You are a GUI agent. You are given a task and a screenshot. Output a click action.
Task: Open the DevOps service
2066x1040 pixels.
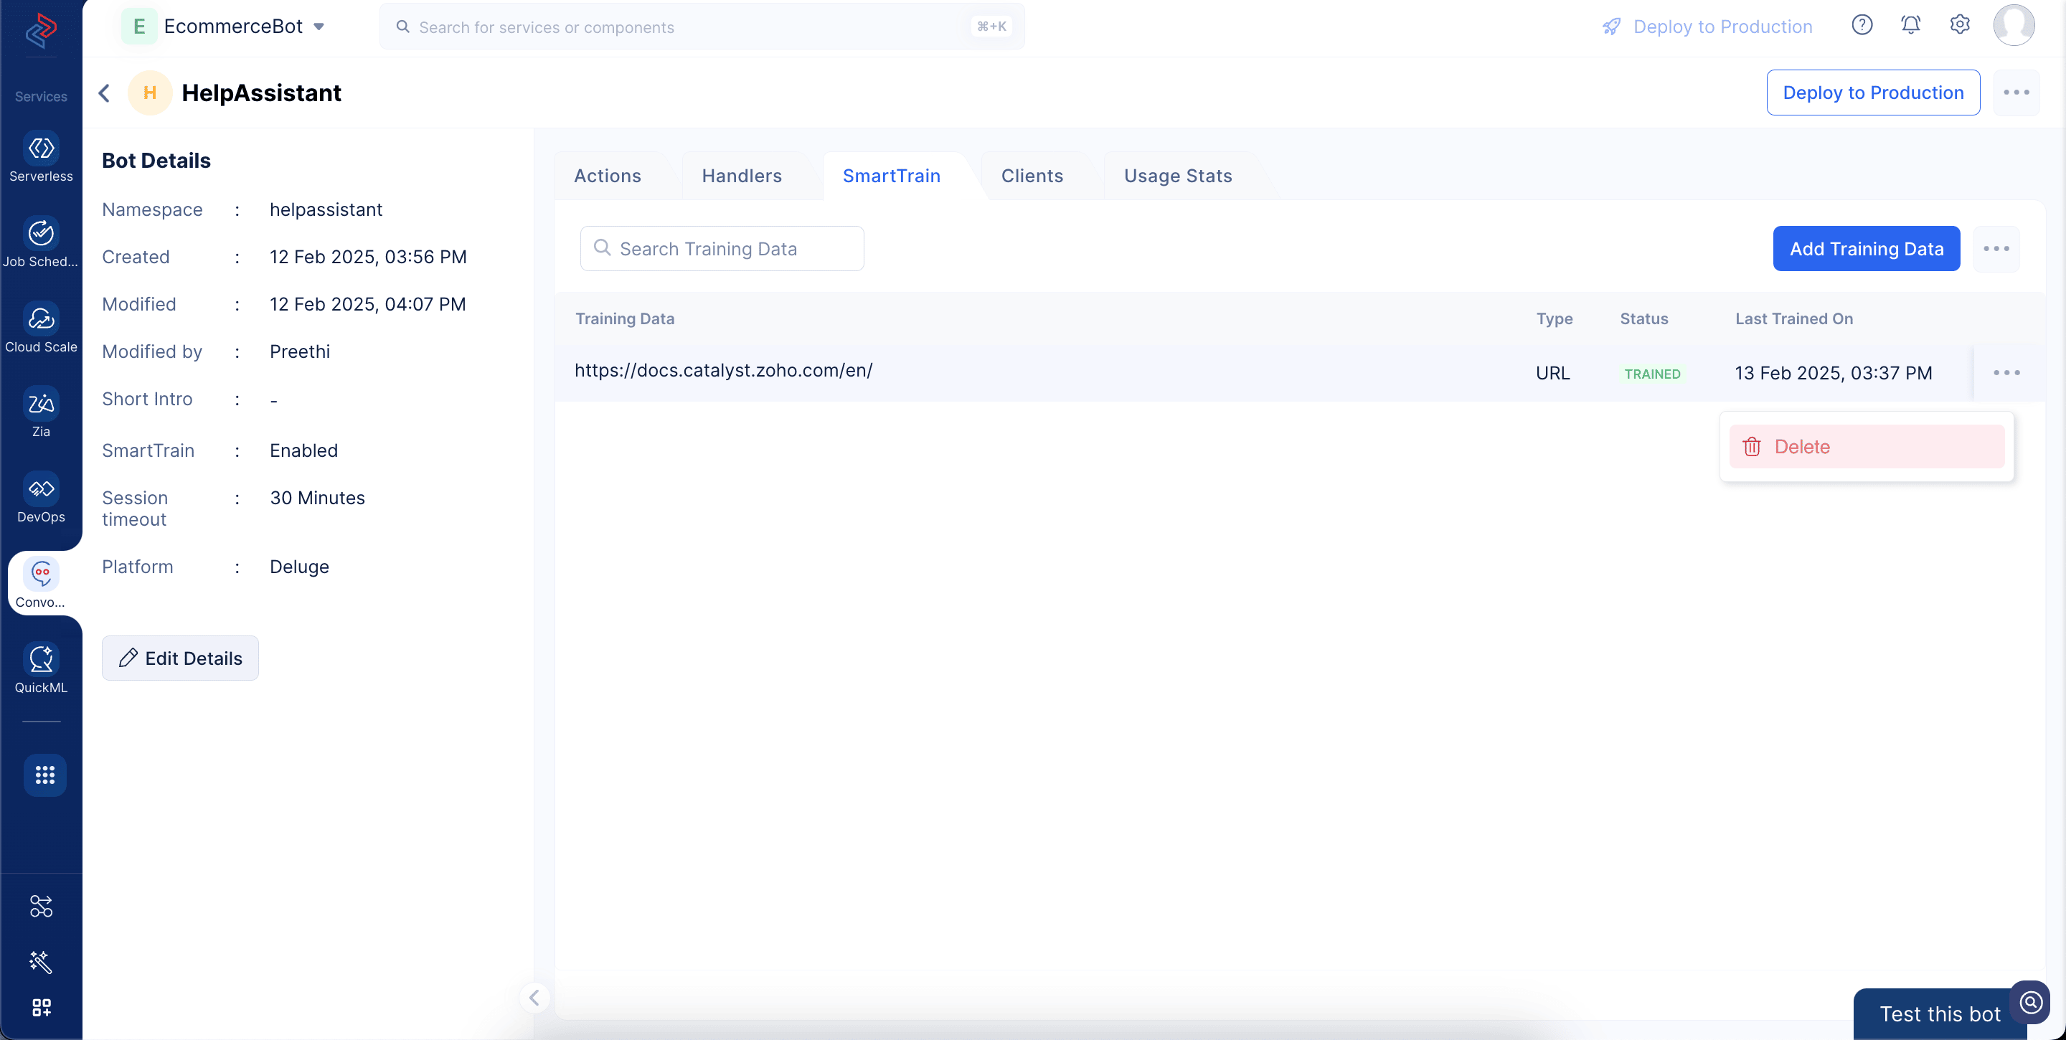(41, 498)
